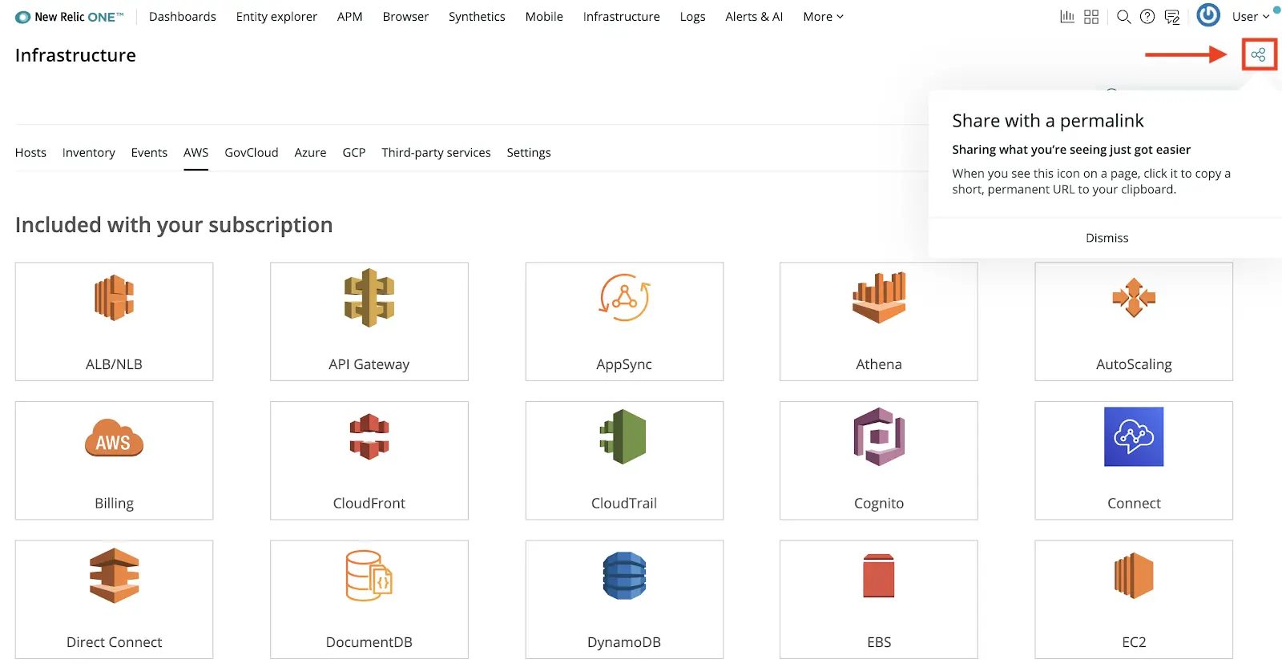Click the share permalink icon
Viewport: 1282px width, 671px height.
tap(1258, 54)
